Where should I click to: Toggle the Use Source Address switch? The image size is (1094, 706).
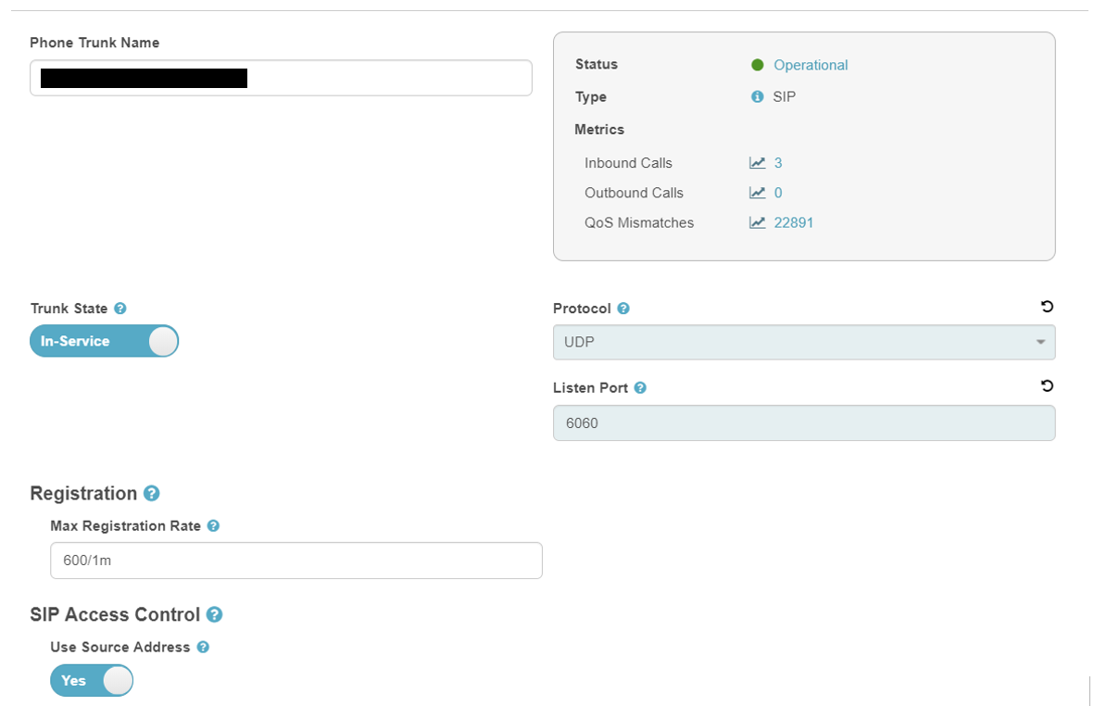coord(92,680)
